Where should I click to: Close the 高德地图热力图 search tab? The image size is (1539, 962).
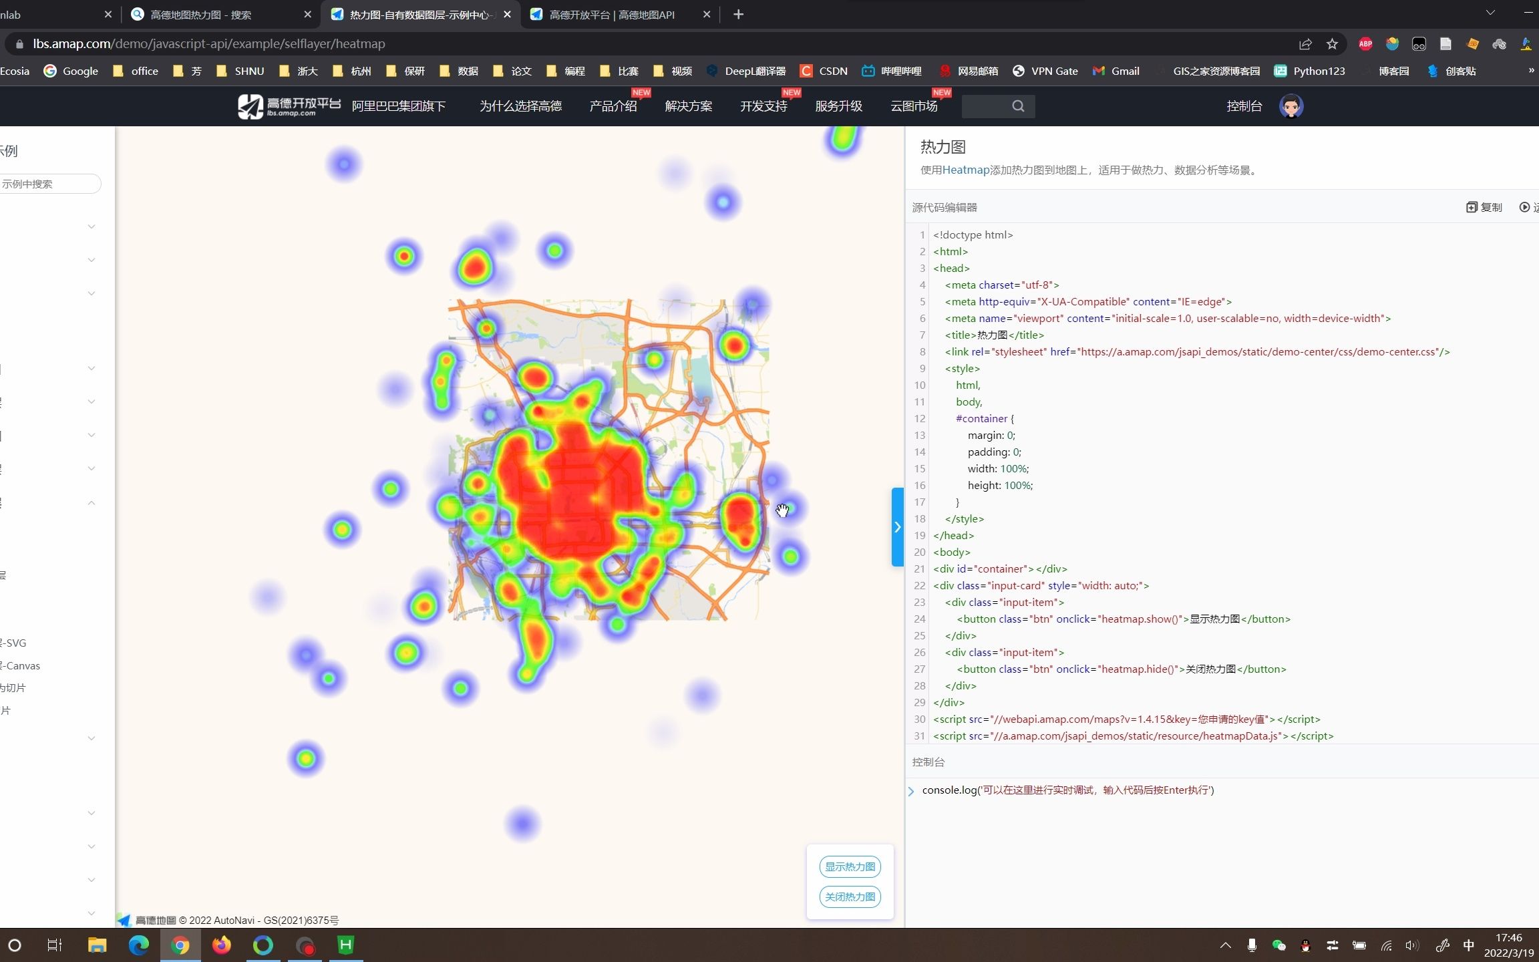pos(307,14)
